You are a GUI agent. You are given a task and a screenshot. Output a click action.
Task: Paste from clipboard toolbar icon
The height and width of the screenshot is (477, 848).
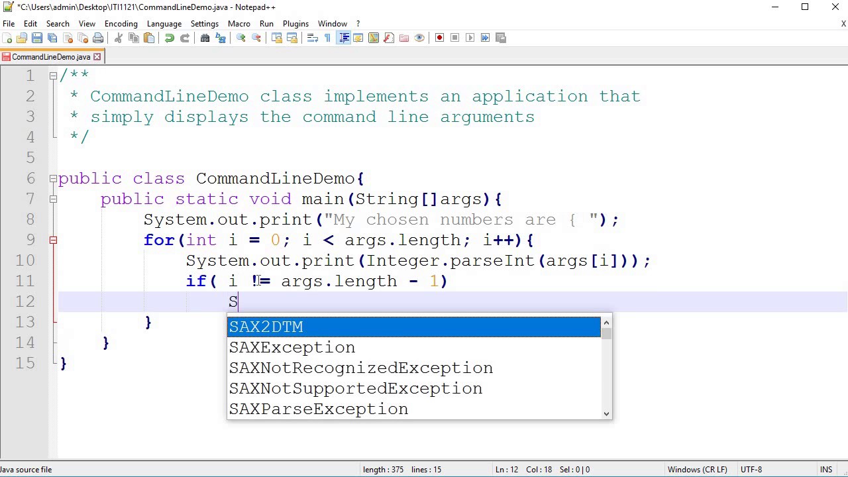pyautogui.click(x=149, y=38)
